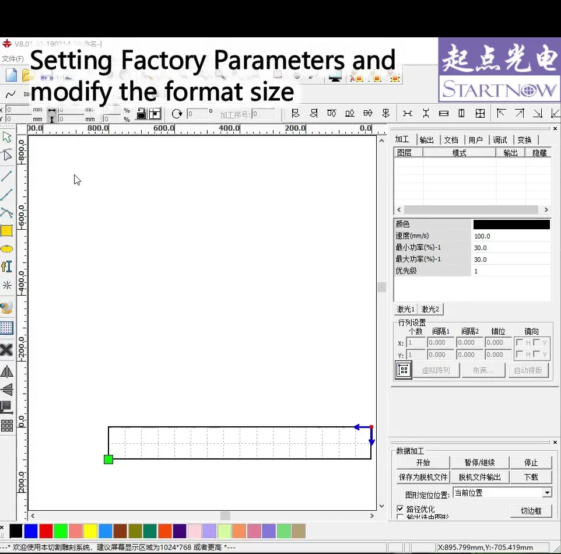
Task: Mirror the selection horizontally with the left tool
Action: point(7,371)
